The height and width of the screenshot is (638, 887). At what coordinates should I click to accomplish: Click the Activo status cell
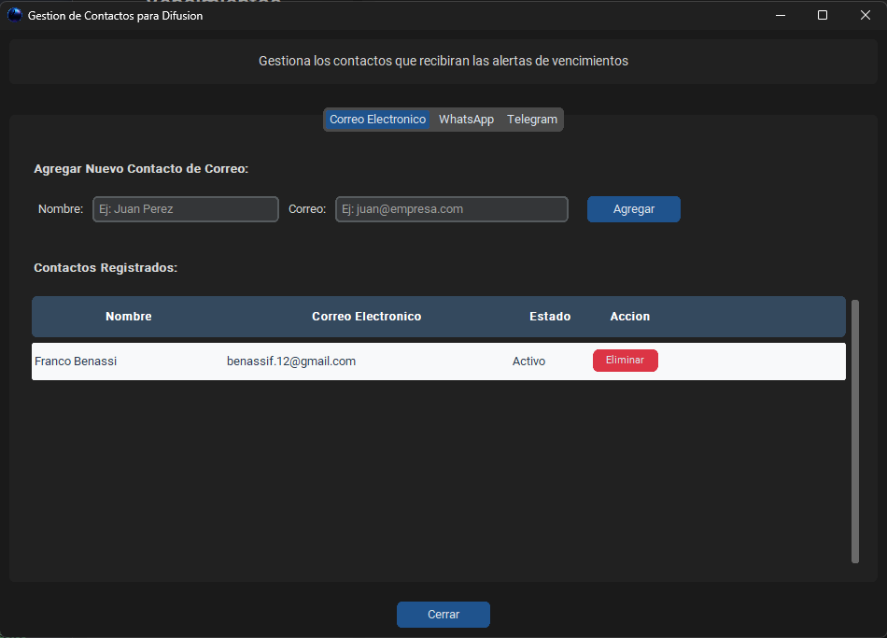coord(528,362)
